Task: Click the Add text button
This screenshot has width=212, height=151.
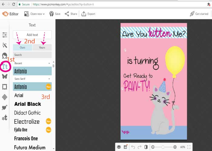Action: [32, 35]
